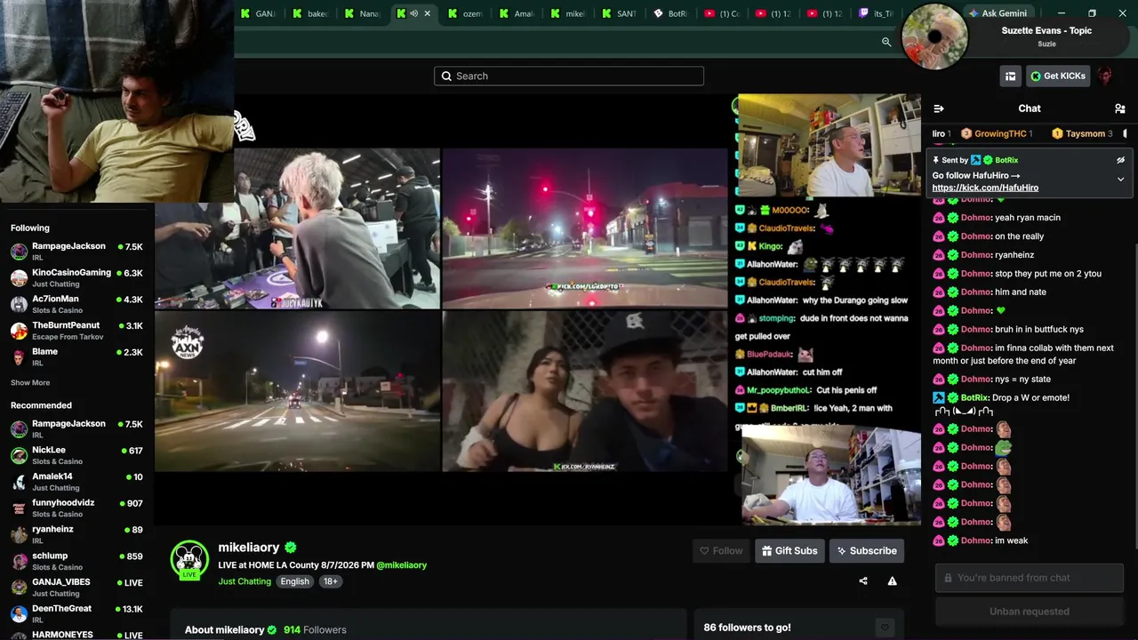Open RampageJackson in the Following list

tap(76, 252)
